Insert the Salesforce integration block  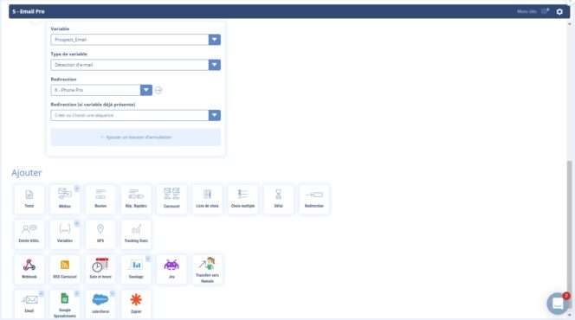pos(100,304)
